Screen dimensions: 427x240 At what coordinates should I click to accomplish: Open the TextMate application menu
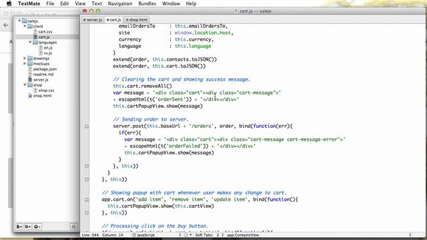(29, 3)
